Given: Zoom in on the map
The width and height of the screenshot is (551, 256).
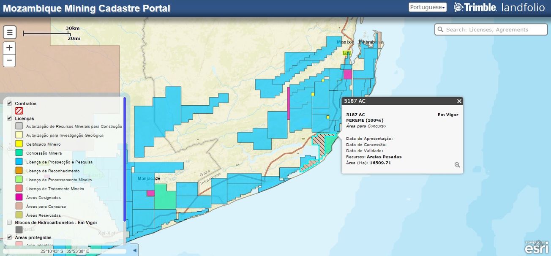Looking at the screenshot, I should coord(9,48).
